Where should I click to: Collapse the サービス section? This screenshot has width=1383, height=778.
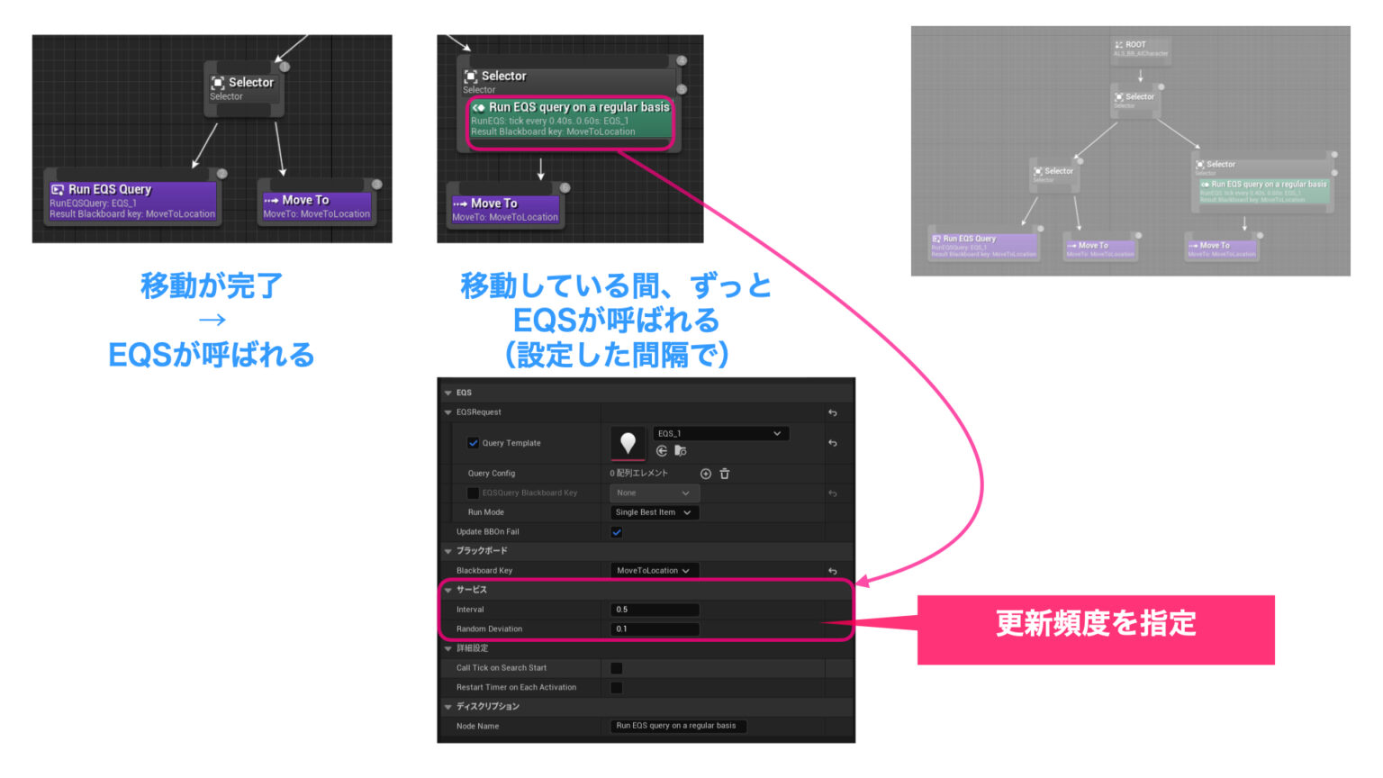coord(447,590)
